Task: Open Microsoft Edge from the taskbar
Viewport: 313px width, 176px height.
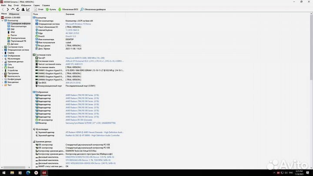Action: [x=28, y=173]
